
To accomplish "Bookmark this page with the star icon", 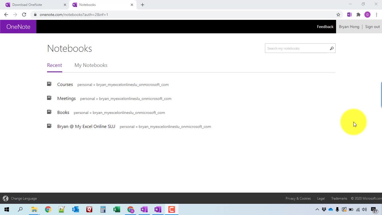I will click(338, 15).
